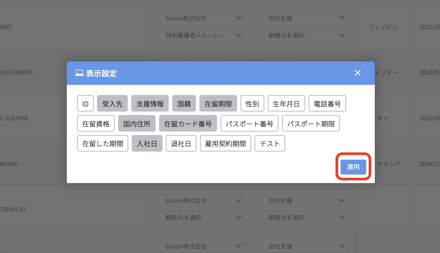Enable the 退社日 column chip
Image resolution: width=440 pixels, height=253 pixels.
click(181, 144)
